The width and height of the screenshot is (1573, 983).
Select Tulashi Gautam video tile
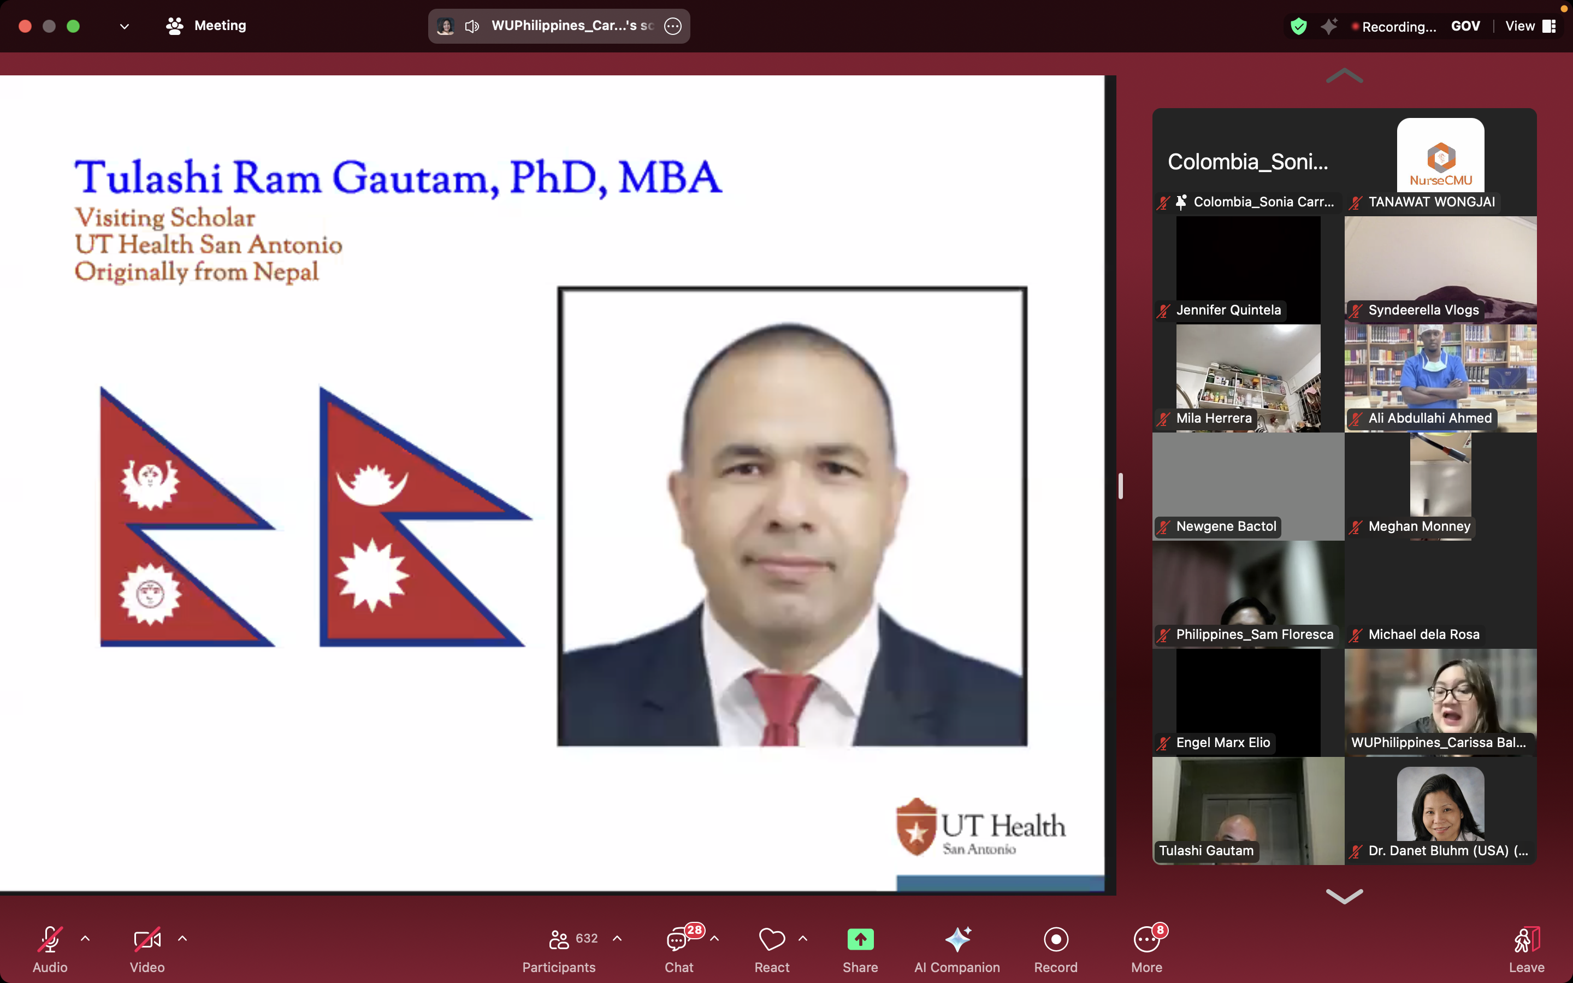1248,810
